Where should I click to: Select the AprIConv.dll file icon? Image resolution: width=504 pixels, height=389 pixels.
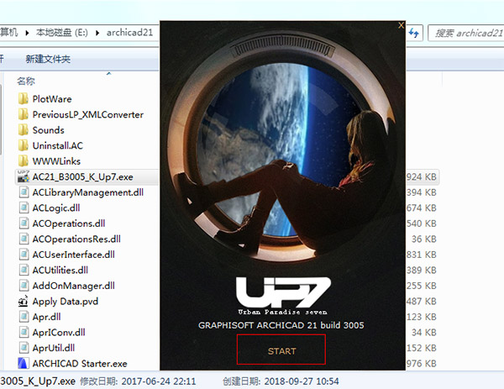(x=24, y=332)
